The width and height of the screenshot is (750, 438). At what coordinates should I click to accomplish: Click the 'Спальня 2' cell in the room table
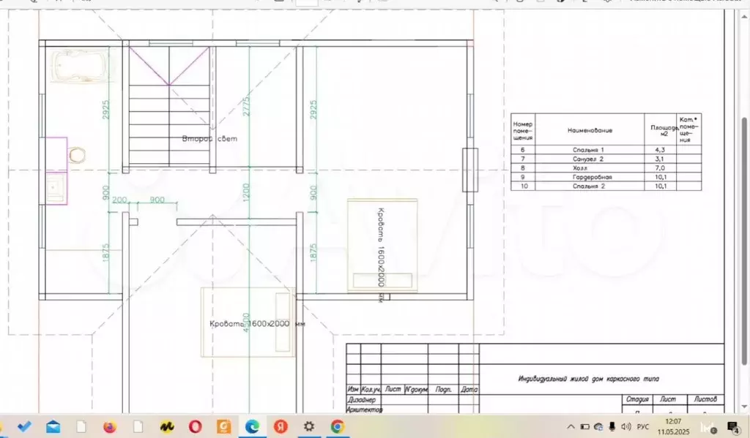tap(590, 186)
